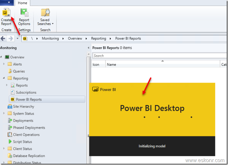Click the Phased Deployments node icon
The height and width of the screenshot is (165, 228).
[x=10, y=127]
